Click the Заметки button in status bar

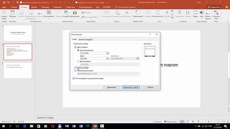click(157, 122)
